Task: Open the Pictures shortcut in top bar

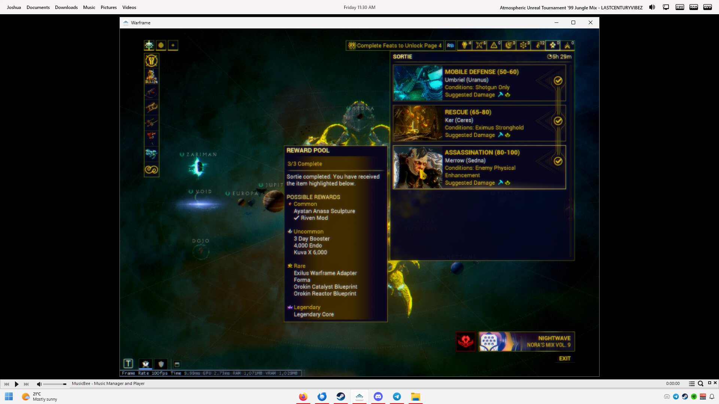Action: [109, 7]
